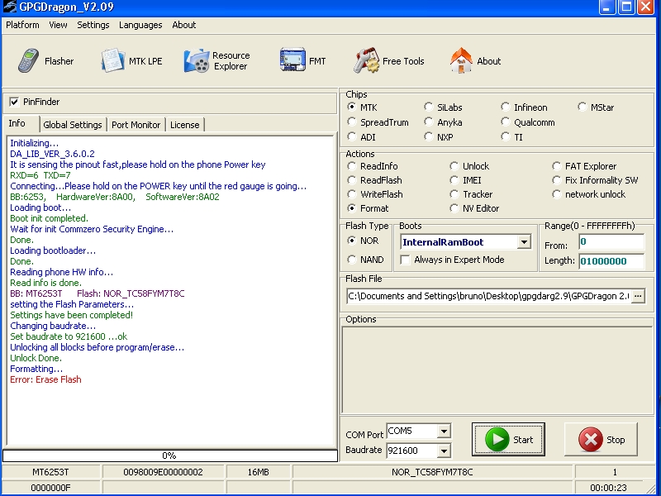Open Free Tools
Screen dimensions: 661x496
[x=388, y=61]
